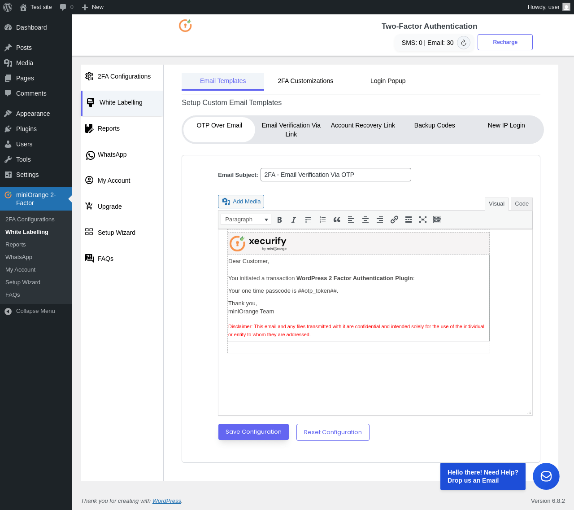Click the insert link icon
The width and height of the screenshot is (574, 510).
click(394, 220)
